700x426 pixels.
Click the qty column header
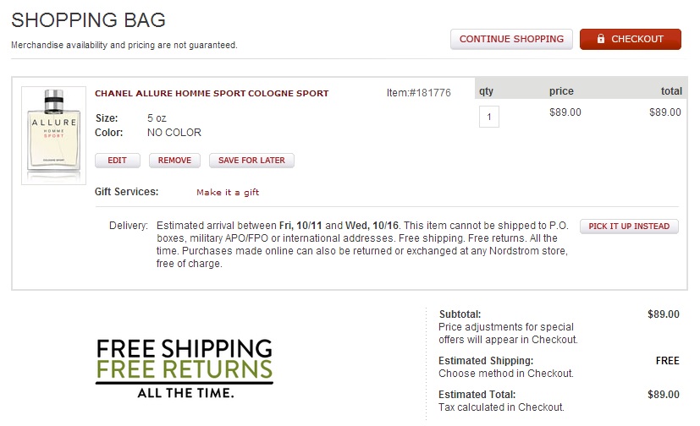tap(486, 91)
